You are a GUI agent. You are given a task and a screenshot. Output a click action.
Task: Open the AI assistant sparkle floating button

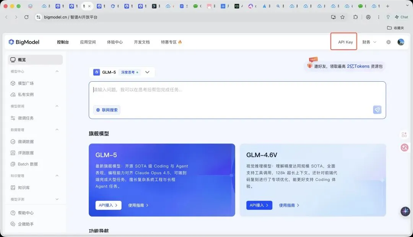(405, 211)
